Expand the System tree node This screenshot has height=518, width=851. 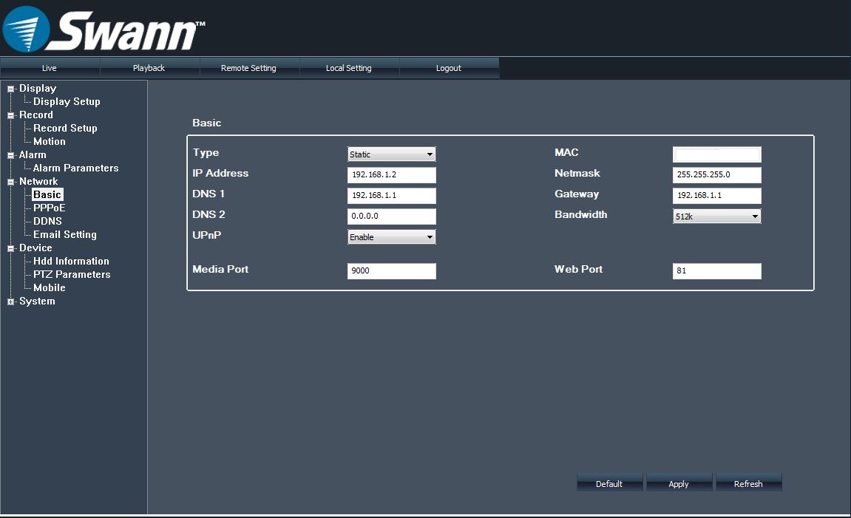(x=10, y=301)
